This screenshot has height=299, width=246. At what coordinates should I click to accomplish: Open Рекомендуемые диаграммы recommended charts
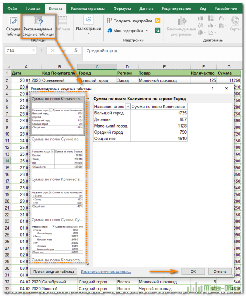pyautogui.click(x=181, y=26)
